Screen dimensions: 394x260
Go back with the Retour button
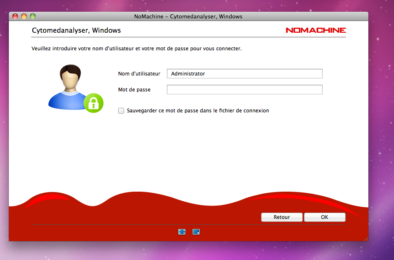tap(282, 217)
